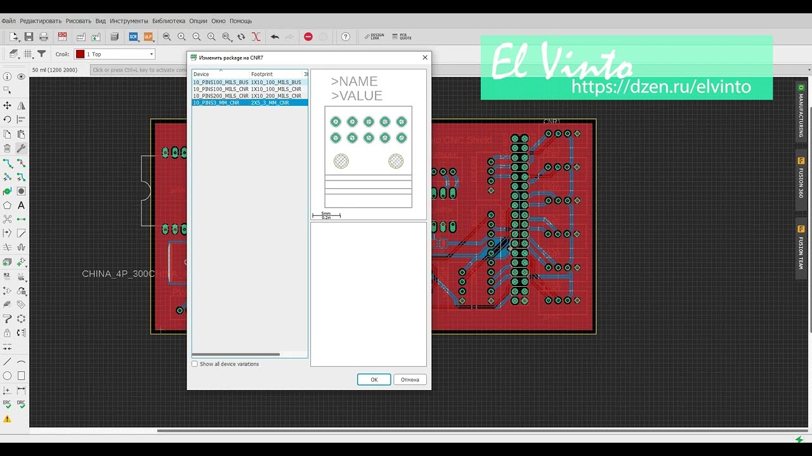Choose the Rotate tool
This screenshot has height=456, width=812.
(x=7, y=119)
